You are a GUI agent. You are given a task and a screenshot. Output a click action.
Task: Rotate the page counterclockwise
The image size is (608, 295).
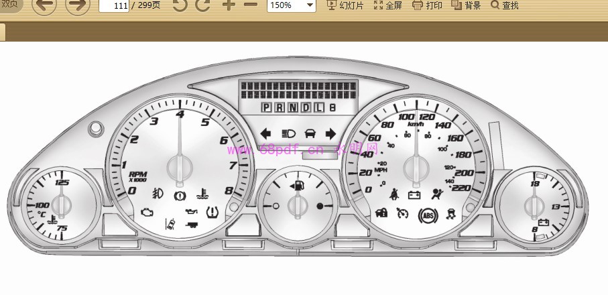180,5
